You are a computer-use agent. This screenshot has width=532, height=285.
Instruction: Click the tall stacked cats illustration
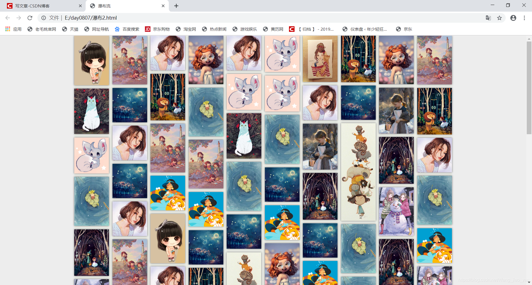(x=358, y=172)
